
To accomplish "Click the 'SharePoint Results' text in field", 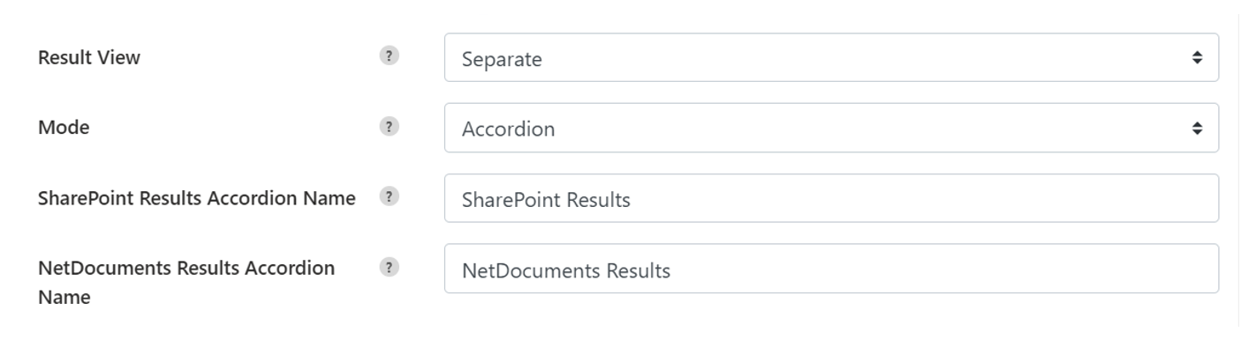I will [546, 200].
